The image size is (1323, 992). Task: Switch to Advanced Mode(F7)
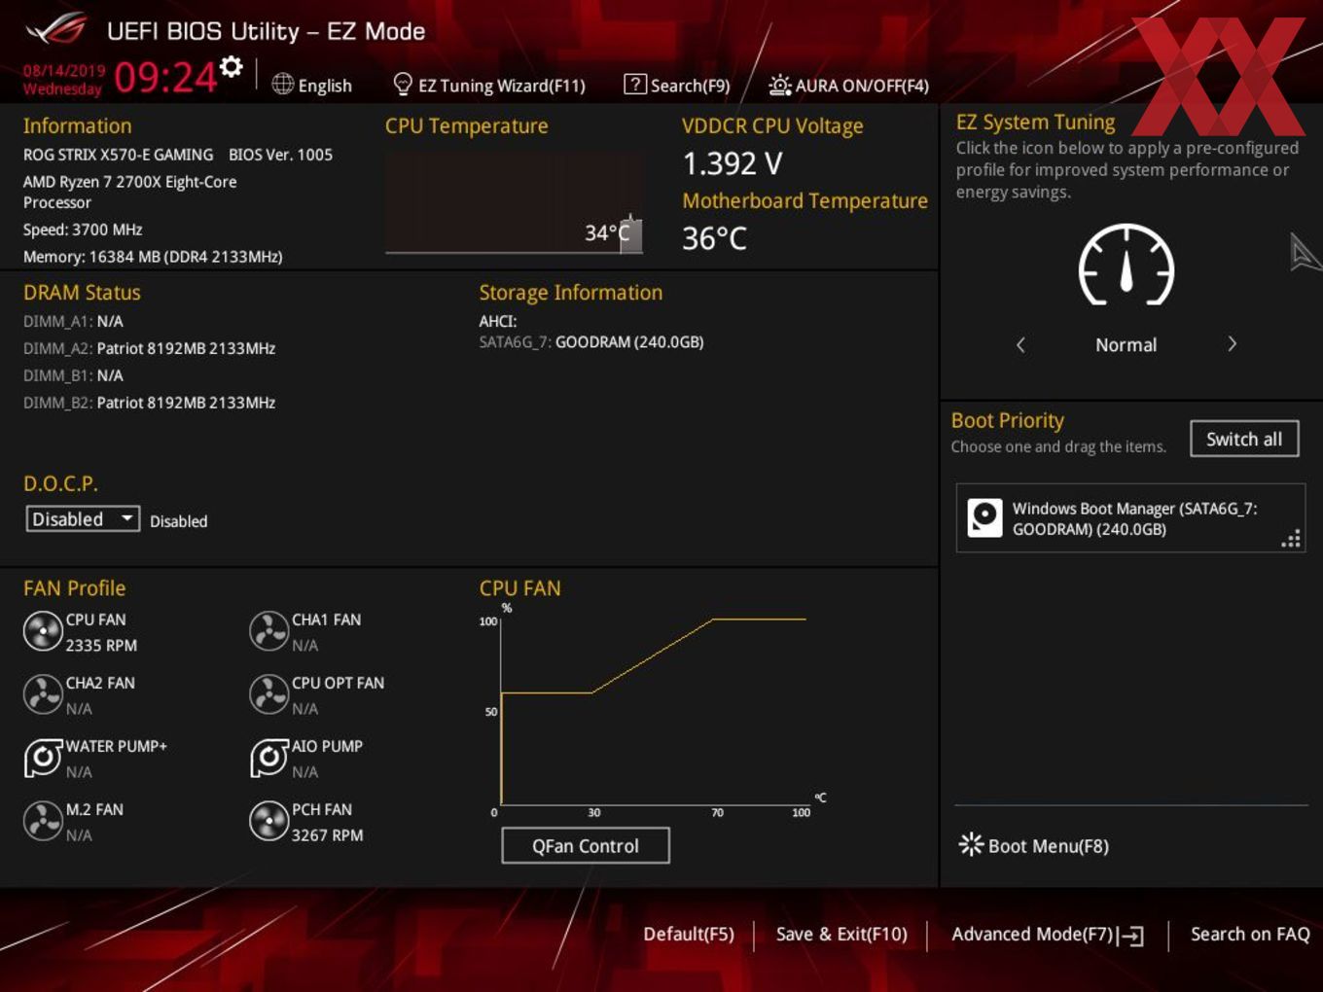(x=1032, y=935)
